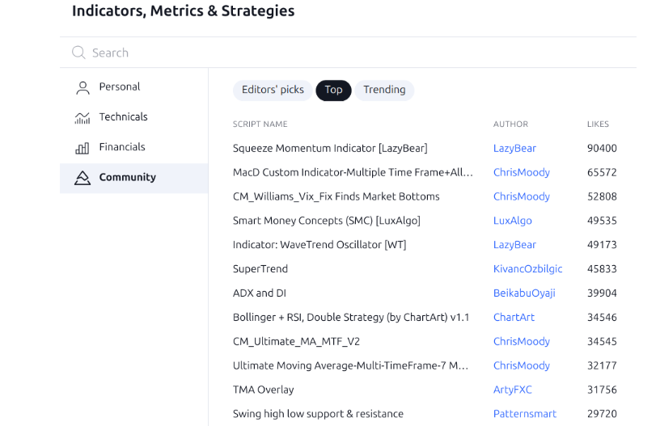This screenshot has height=426, width=660.
Task: Open the Trending tab
Action: pos(384,90)
